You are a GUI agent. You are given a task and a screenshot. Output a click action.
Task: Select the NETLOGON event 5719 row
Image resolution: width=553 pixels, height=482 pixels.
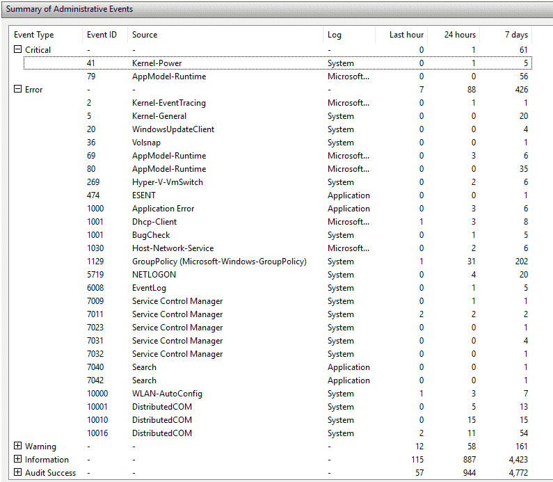278,275
